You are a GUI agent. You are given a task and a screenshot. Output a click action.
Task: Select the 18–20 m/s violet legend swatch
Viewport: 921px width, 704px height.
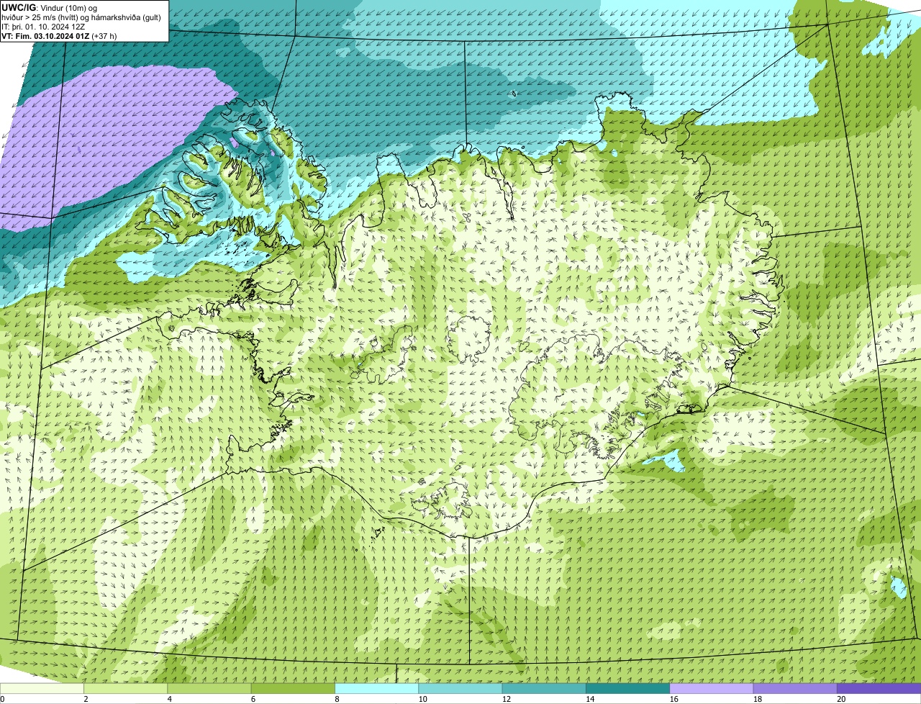point(795,688)
